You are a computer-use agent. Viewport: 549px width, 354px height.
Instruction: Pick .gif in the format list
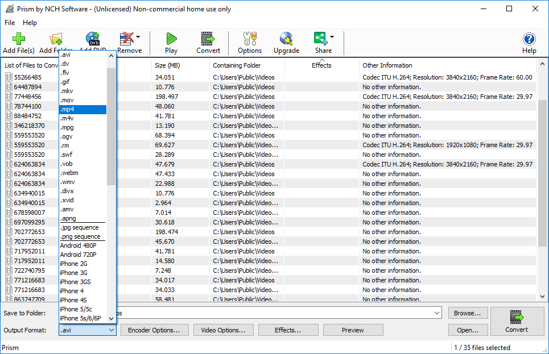(82, 82)
